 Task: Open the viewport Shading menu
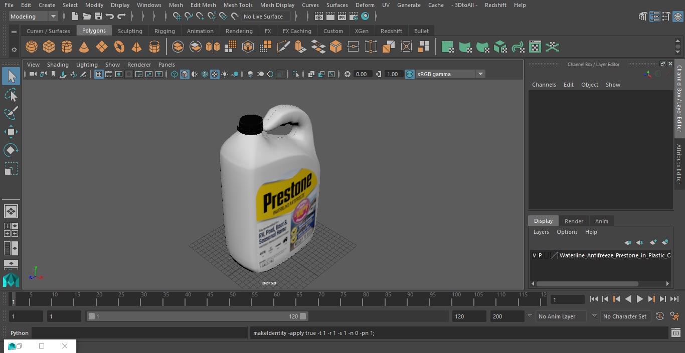58,65
